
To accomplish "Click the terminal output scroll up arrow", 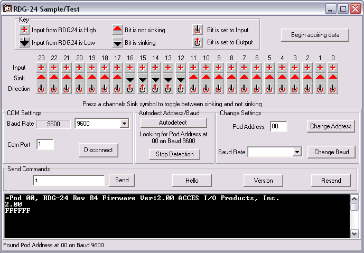I will point(354,199).
